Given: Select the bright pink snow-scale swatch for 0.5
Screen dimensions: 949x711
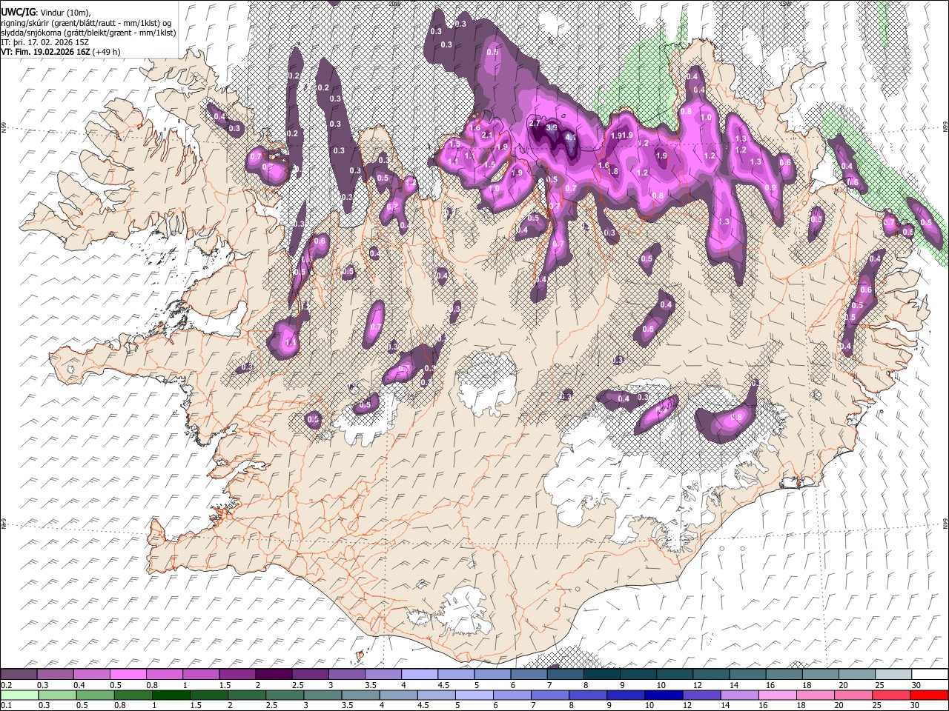Looking at the screenshot, I should tap(128, 675).
